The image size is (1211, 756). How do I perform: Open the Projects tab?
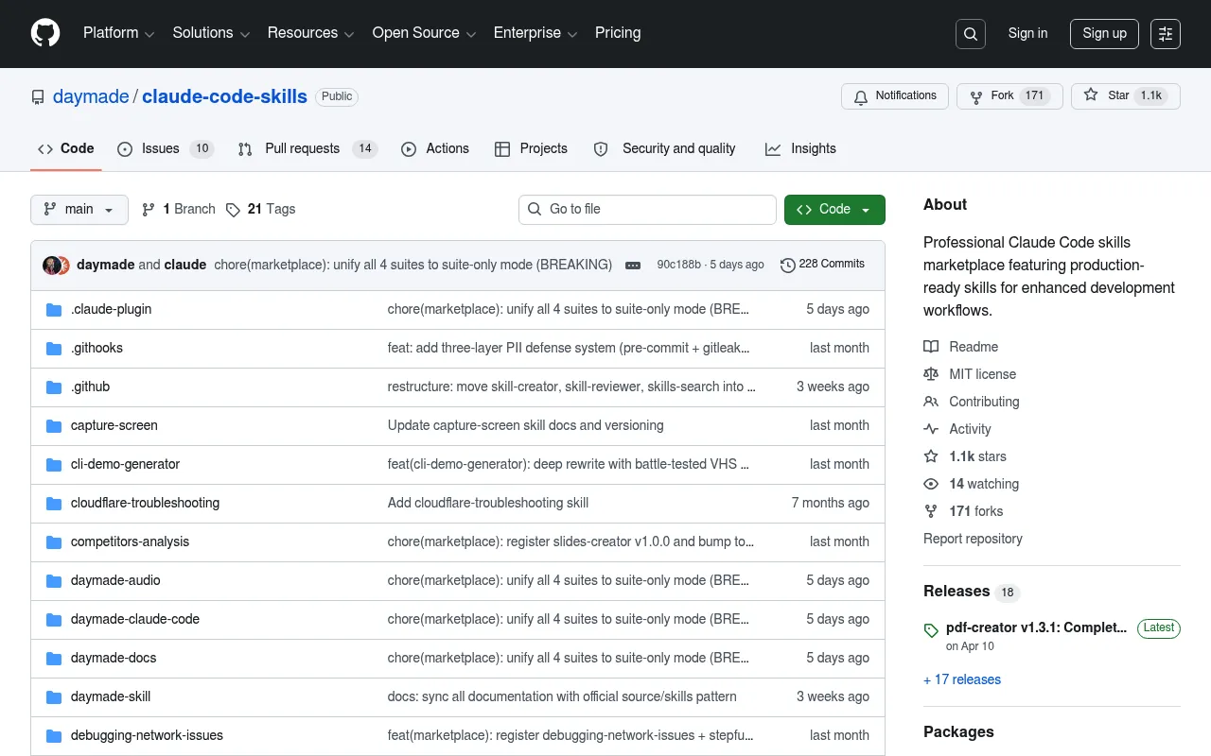(531, 148)
